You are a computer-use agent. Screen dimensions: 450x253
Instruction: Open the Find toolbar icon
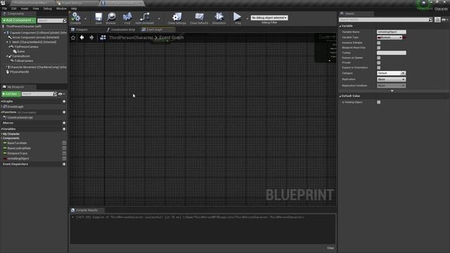click(127, 18)
